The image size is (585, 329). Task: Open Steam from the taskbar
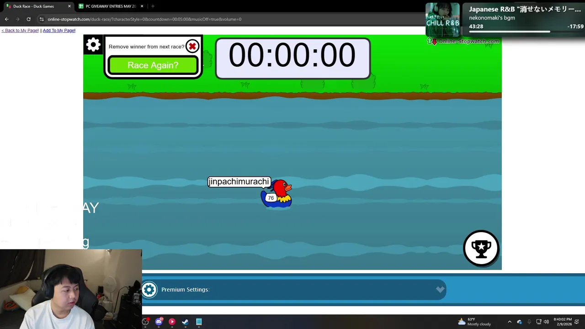[185, 322]
